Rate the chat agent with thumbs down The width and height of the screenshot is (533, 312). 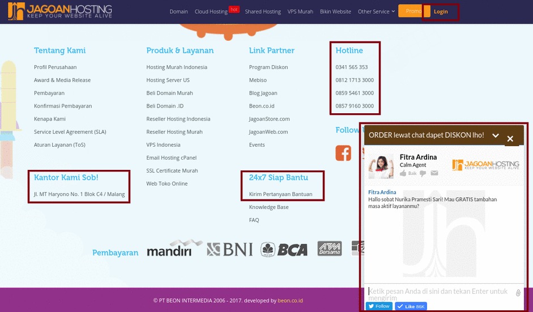click(423, 173)
